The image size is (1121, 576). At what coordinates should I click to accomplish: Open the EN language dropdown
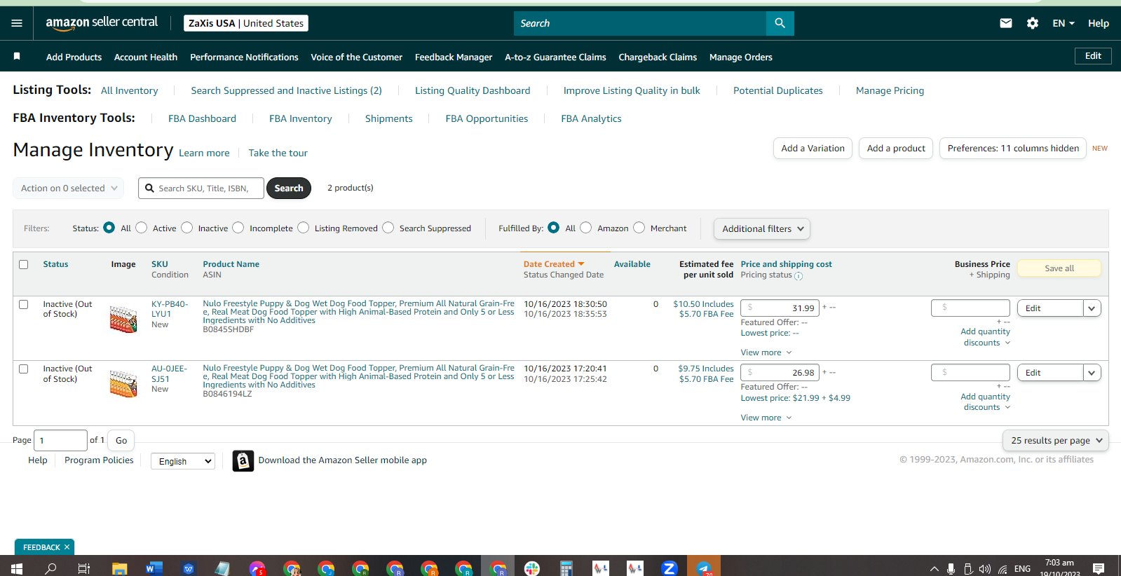point(1064,23)
